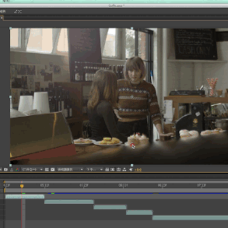
Task: Click the orange exposure value field
Action: click(x=138, y=170)
